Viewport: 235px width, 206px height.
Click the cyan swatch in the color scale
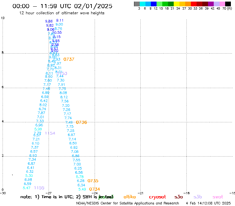pos(142,4)
